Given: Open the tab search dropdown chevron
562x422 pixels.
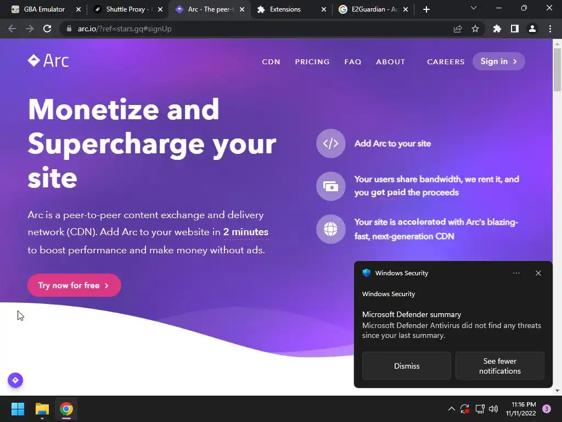Looking at the screenshot, I should coord(474,8).
